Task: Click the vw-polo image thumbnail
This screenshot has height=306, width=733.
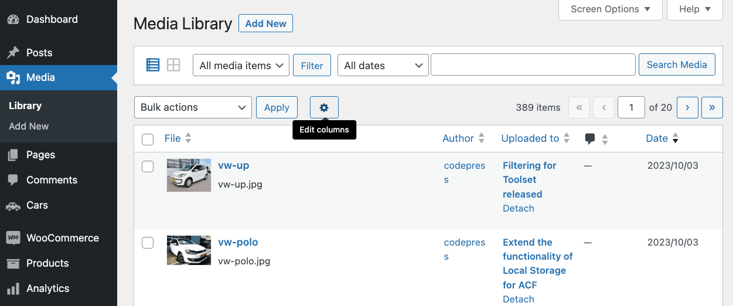Action: point(189,250)
